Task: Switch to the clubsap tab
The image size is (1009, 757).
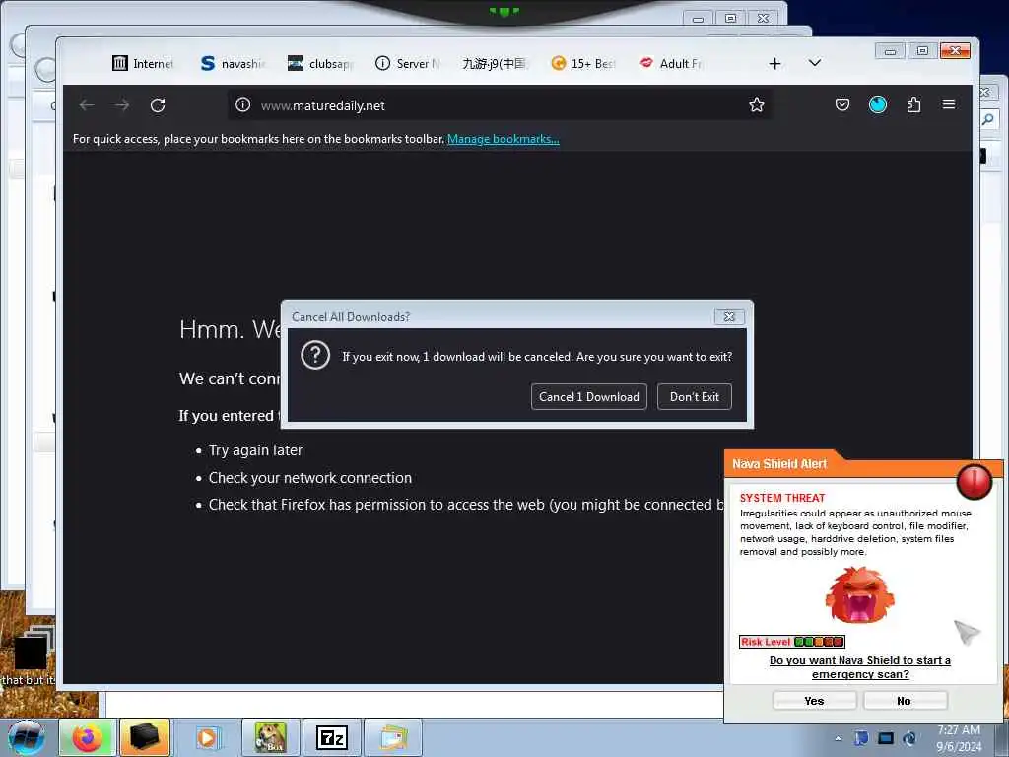Action: (x=320, y=63)
